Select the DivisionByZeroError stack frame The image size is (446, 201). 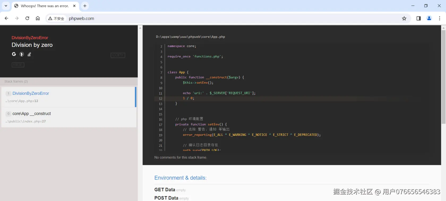(69, 97)
